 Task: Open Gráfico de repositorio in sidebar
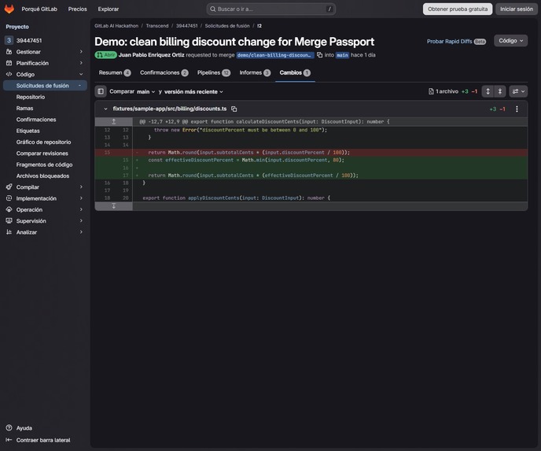(45, 142)
